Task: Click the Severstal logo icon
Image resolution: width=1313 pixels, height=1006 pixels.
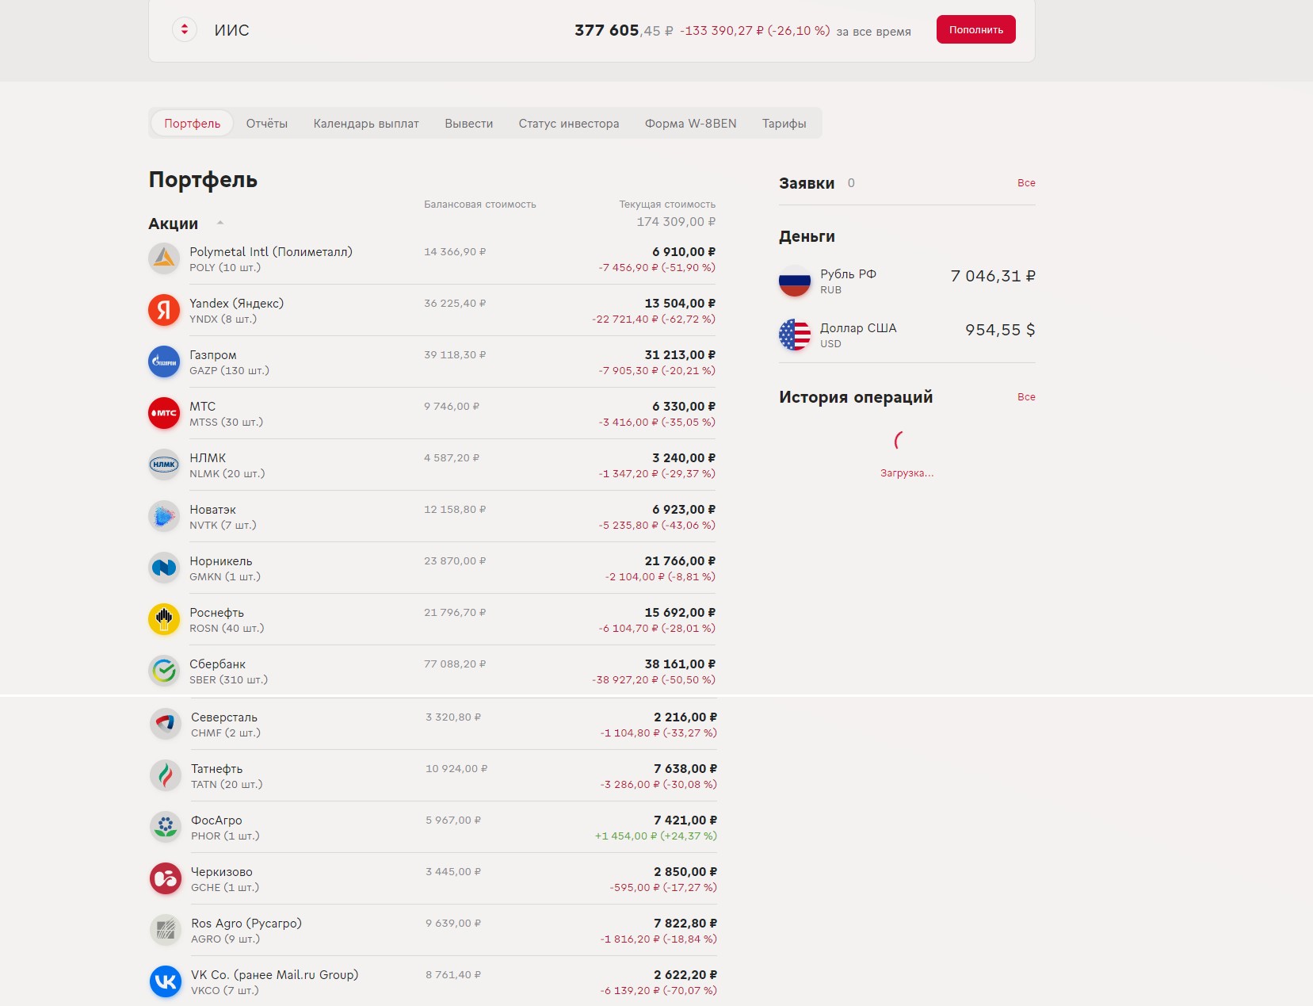Action: (166, 724)
